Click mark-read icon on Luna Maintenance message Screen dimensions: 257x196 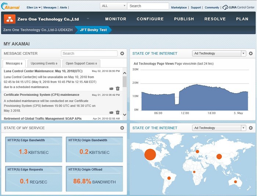tap(111, 89)
